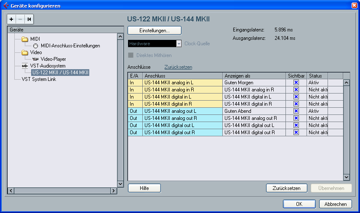Click the Guten Morgen display name cell
Image resolution: width=360 pixels, height=213 pixels.
point(254,83)
